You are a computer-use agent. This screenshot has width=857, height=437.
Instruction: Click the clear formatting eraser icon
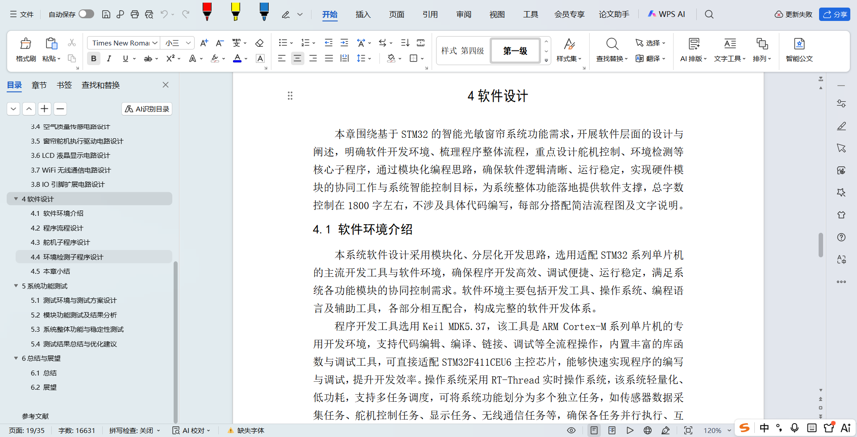pyautogui.click(x=259, y=43)
